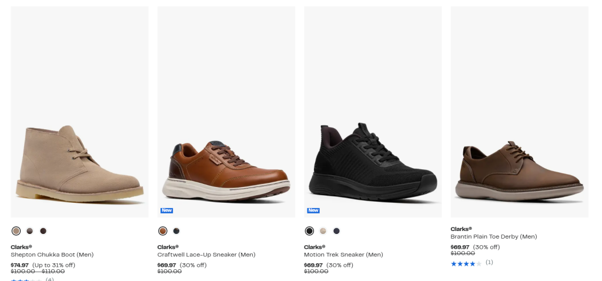
Task: Pick the navy Motion Trek Sneaker swatch
Action: point(336,231)
